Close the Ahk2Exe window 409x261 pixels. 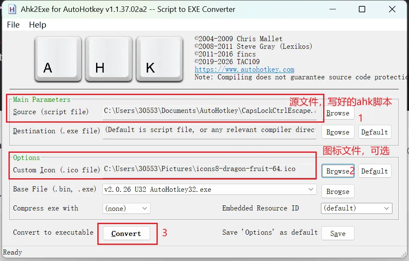392,9
